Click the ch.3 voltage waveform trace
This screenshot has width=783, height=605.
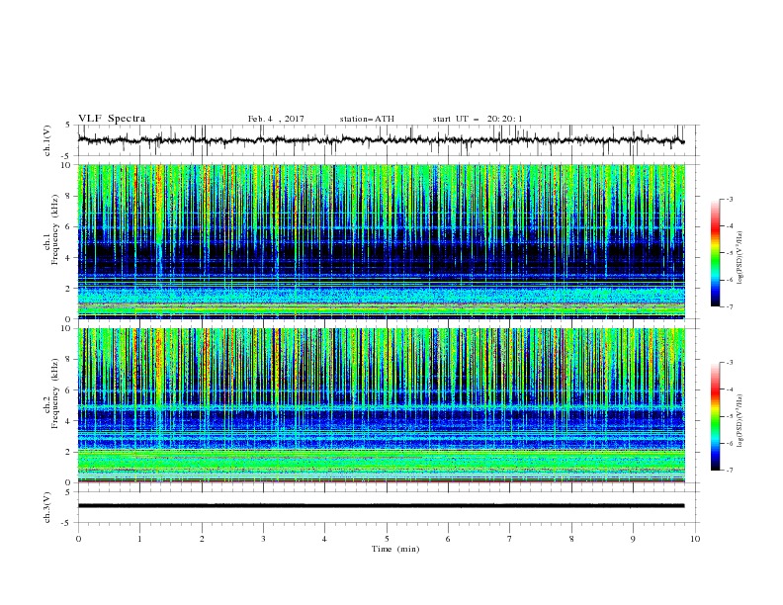pyautogui.click(x=381, y=506)
